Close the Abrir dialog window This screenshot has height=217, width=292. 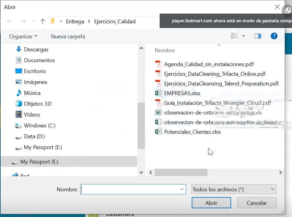pos(277,7)
